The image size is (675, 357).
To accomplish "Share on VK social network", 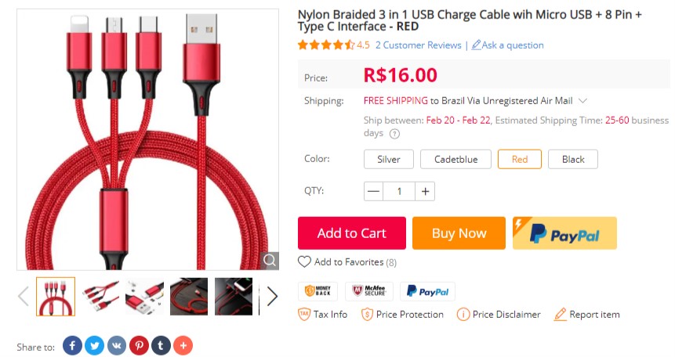I will [117, 345].
